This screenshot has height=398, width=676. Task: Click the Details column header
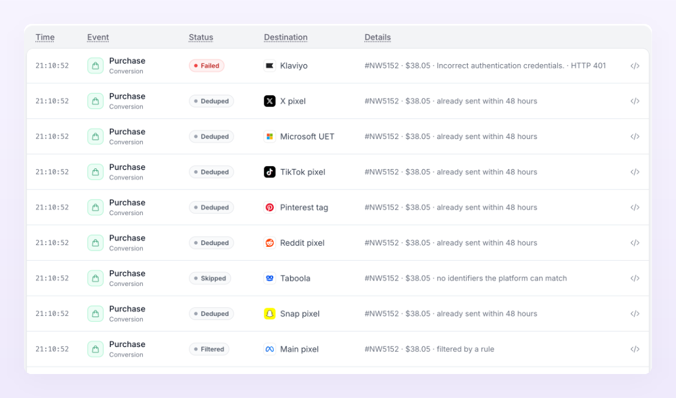coord(378,37)
